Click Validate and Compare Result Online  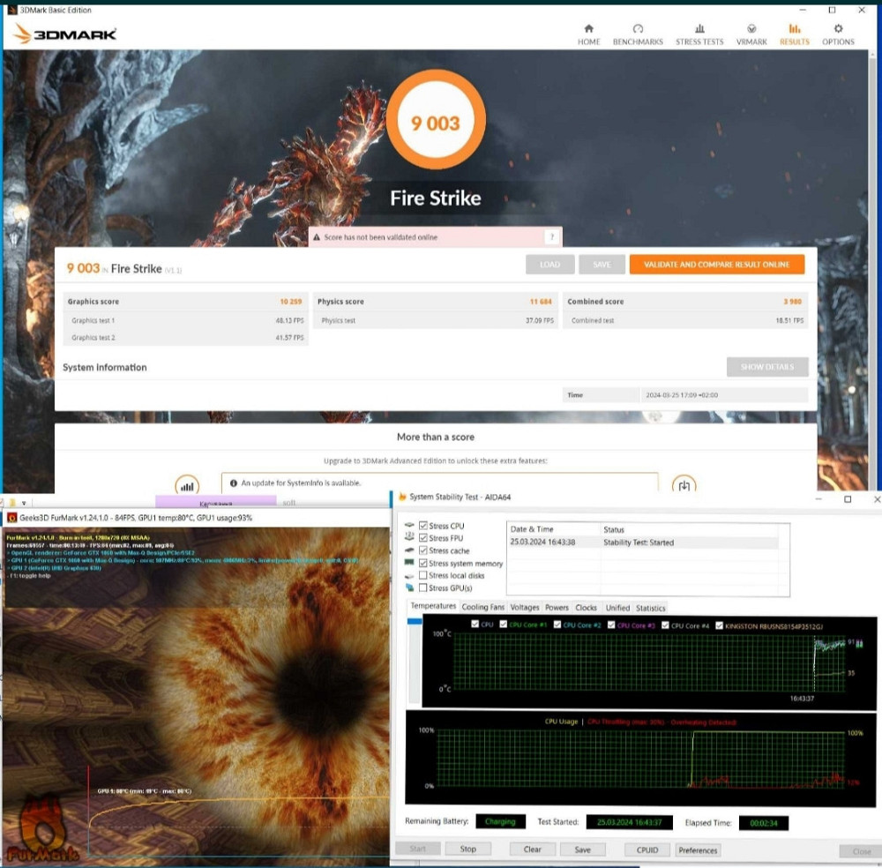point(716,265)
